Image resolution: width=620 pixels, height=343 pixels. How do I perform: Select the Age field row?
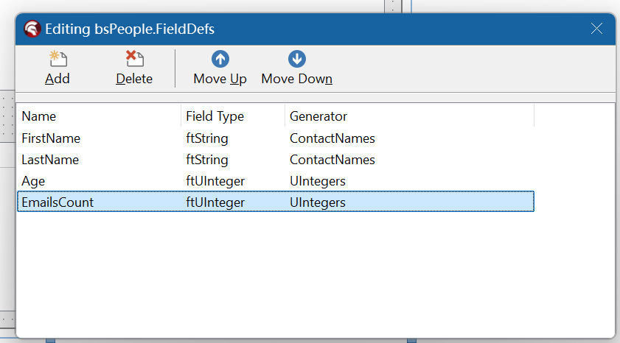click(x=34, y=181)
